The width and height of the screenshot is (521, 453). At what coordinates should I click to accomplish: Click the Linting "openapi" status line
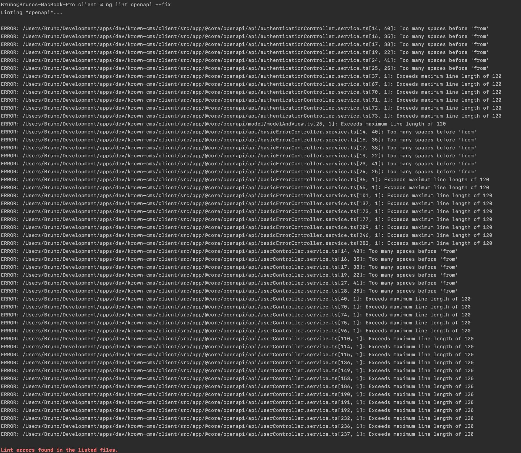(31, 13)
